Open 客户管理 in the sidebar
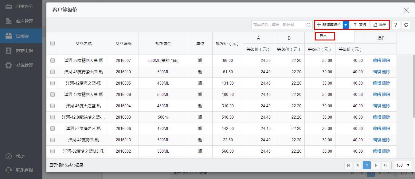 pyautogui.click(x=24, y=21)
